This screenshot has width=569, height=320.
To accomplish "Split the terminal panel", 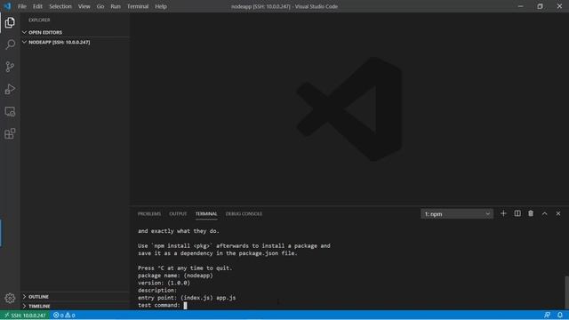I will click(517, 213).
